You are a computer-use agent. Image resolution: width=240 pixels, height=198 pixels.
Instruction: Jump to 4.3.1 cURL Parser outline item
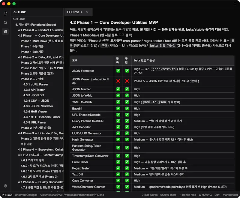(36, 84)
